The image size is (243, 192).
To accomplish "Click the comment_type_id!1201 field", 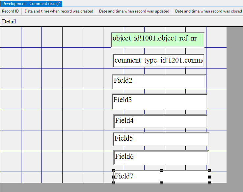I will click(158, 61).
